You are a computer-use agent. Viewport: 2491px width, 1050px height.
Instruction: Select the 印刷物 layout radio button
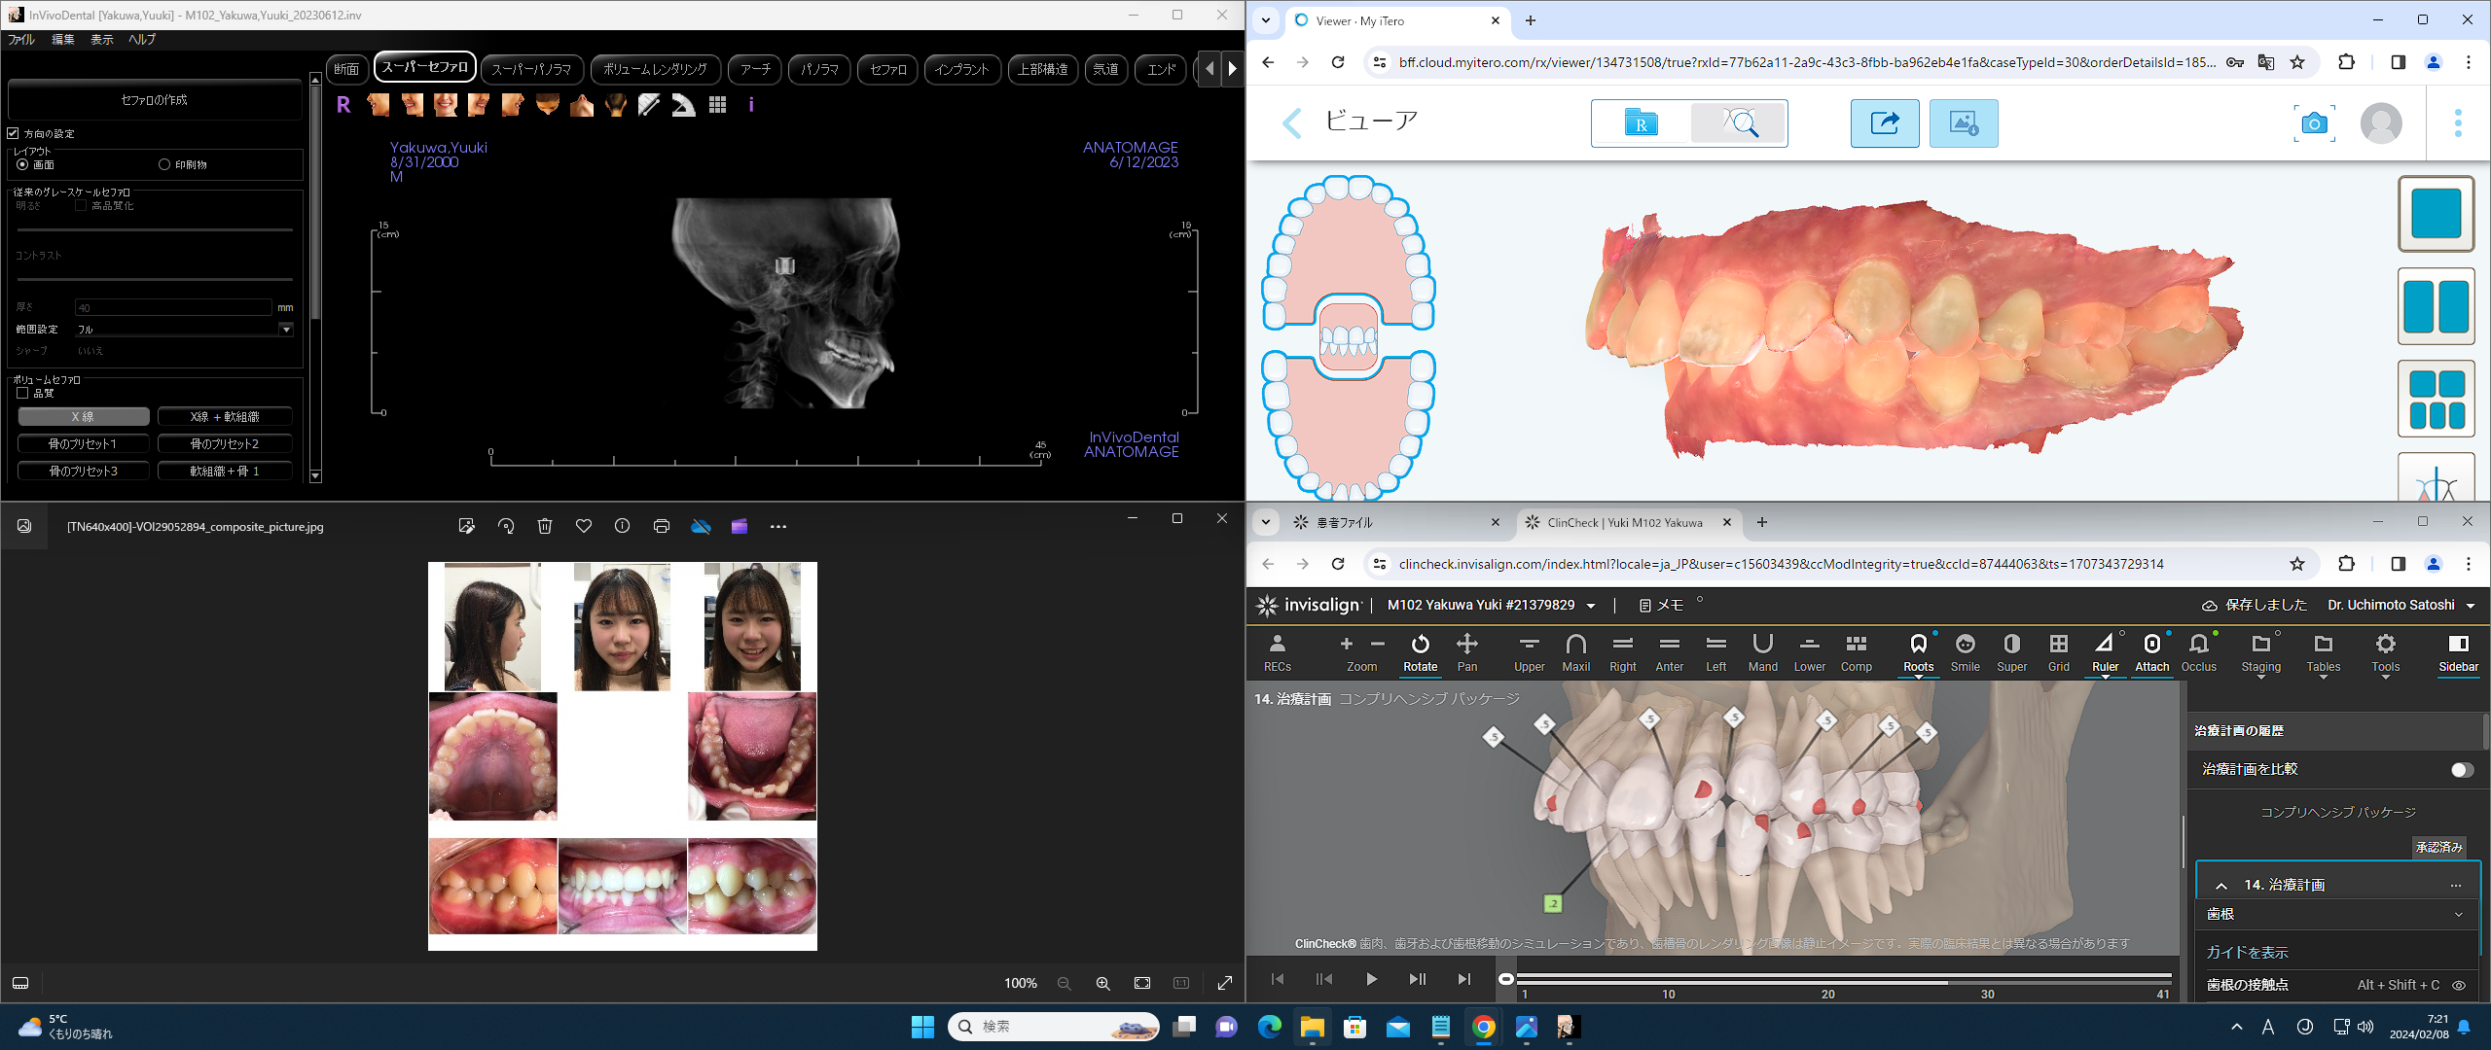click(164, 164)
